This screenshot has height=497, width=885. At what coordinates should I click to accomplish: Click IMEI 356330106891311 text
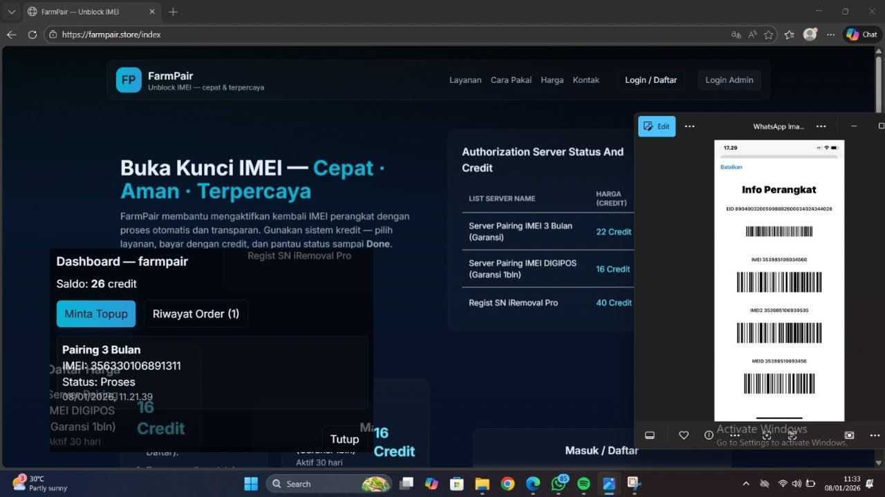[x=122, y=366]
